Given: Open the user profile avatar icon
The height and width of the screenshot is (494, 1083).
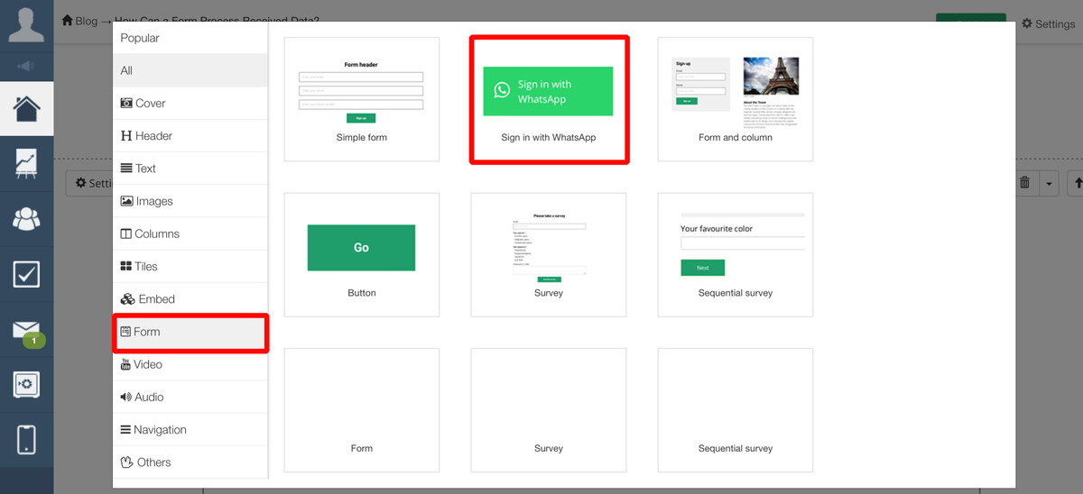Looking at the screenshot, I should pos(26,24).
